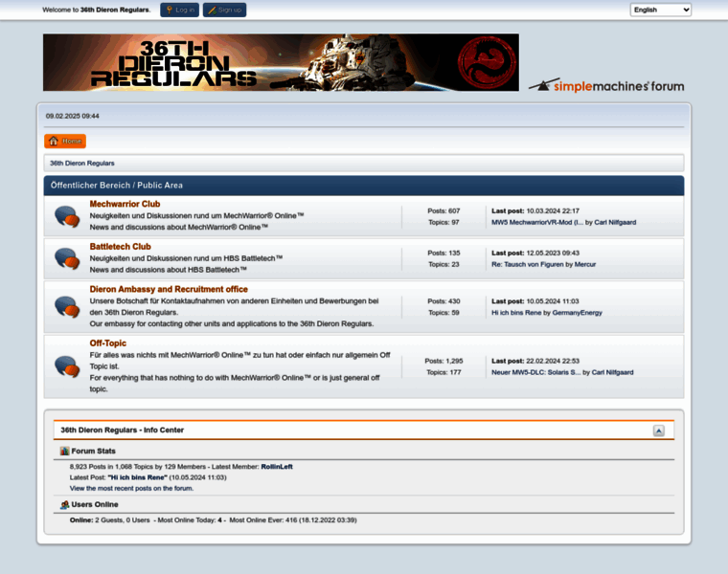
Task: Open latest member RollinLeft's profile
Action: [x=277, y=467]
